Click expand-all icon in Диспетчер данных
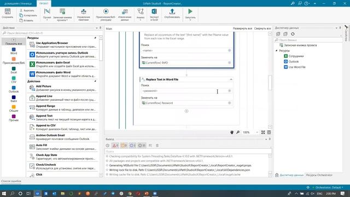The width and height of the screenshot is (350, 197). click(x=278, y=34)
